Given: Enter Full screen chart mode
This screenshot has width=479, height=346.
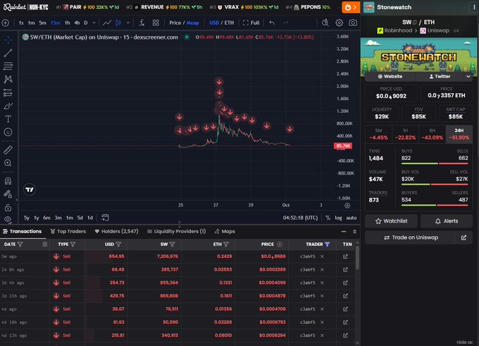Looking at the screenshot, I should pos(251,23).
